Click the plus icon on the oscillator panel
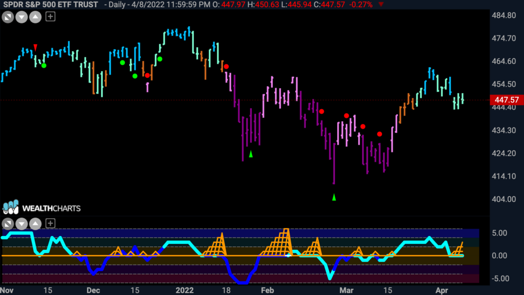 [x=50, y=223]
